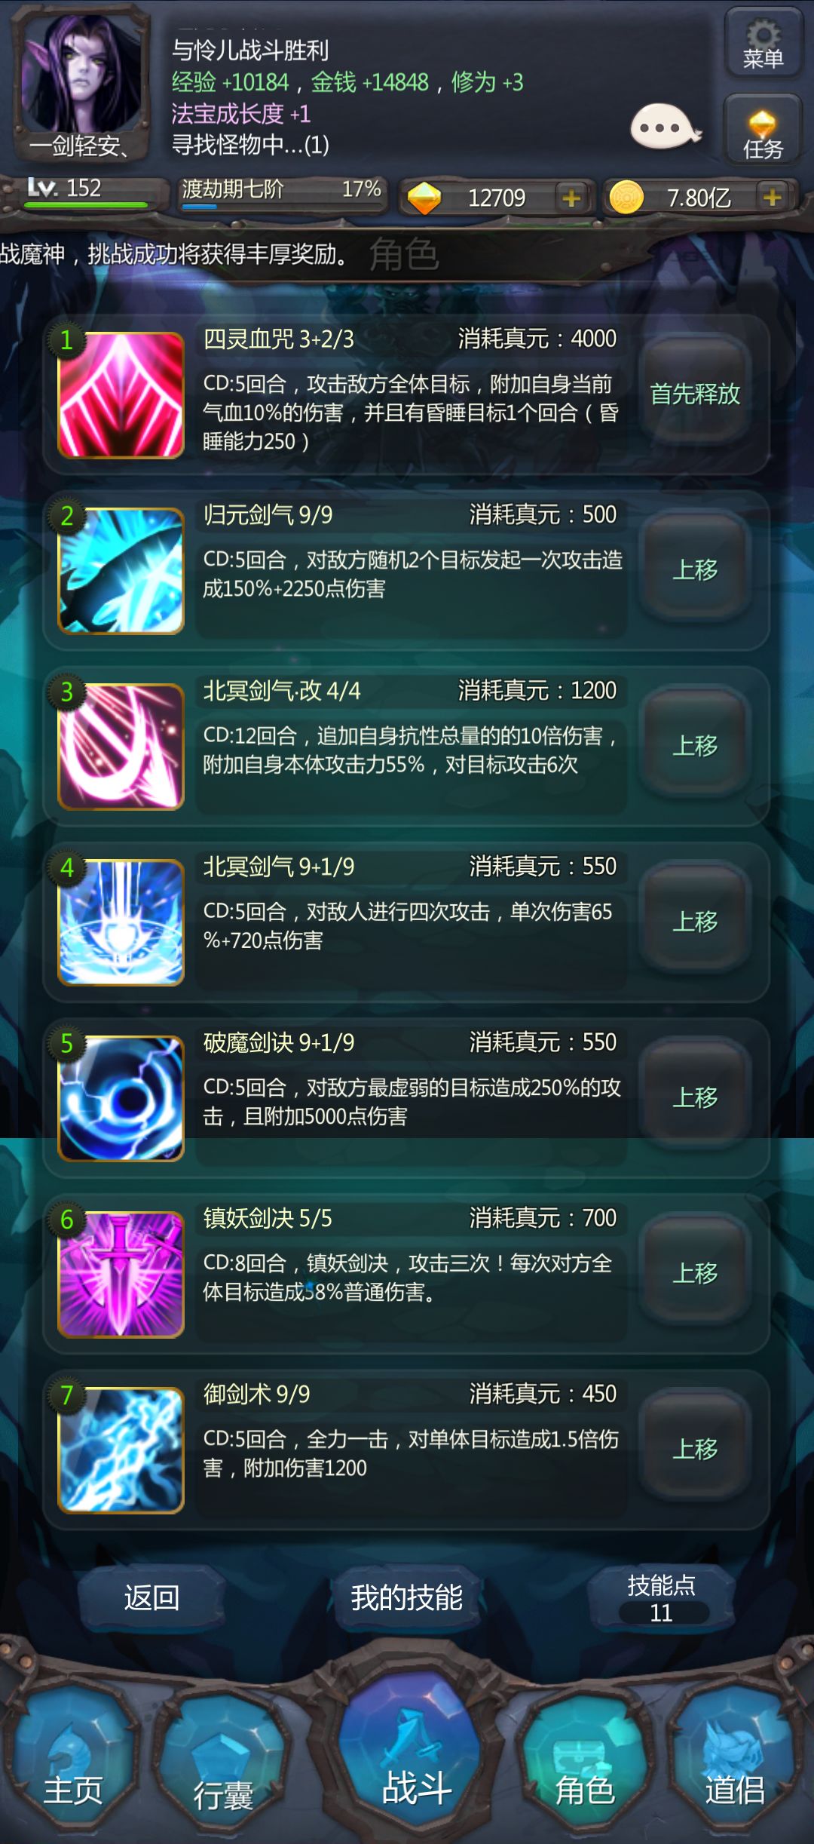Image resolution: width=814 pixels, height=1844 pixels.
Task: Tap the 镇妖剑决 purple sword icon
Action: point(121,1274)
